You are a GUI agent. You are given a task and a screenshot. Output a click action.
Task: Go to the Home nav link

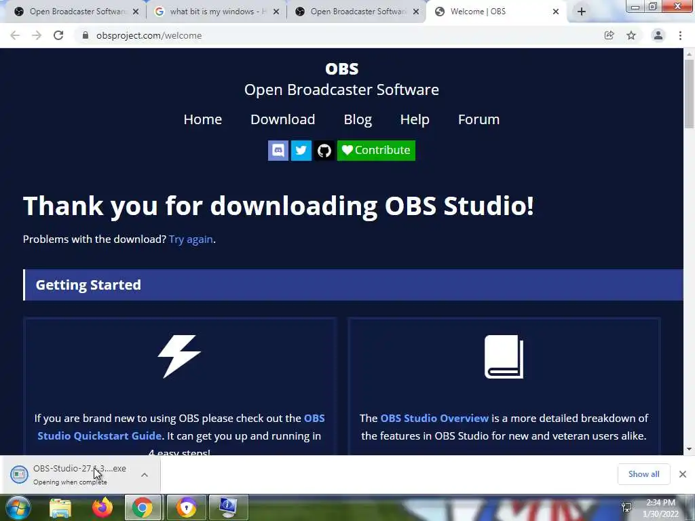[202, 119]
